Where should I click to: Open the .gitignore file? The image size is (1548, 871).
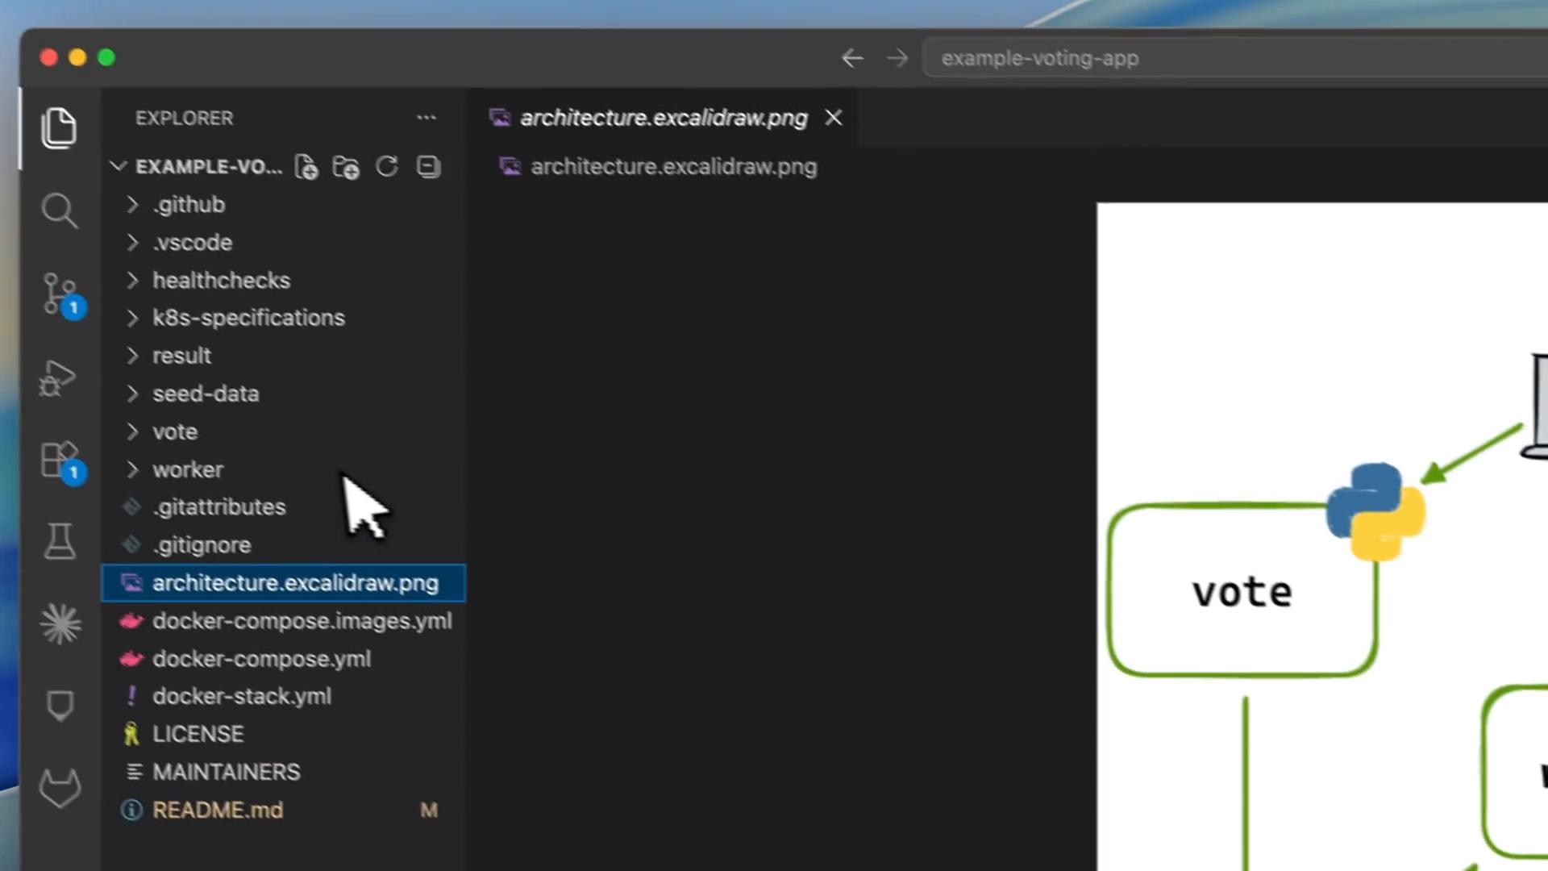point(283,545)
